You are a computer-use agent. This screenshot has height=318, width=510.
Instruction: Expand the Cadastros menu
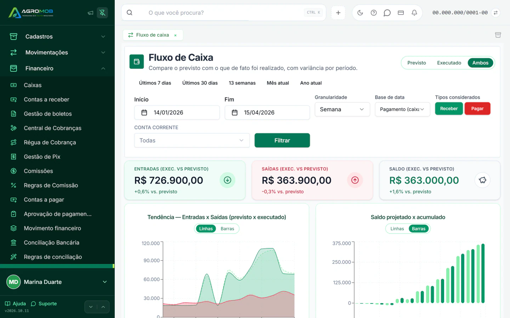pyautogui.click(x=57, y=37)
